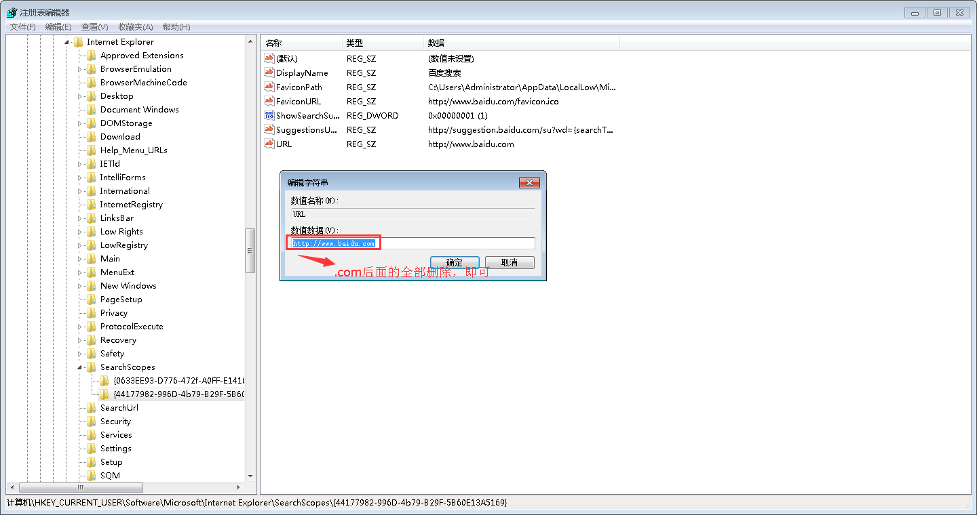Click the string icon of the (默认) value

[269, 58]
